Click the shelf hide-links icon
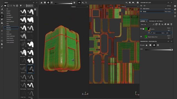This screenshot has height=99, width=177. click(x=14, y=5)
